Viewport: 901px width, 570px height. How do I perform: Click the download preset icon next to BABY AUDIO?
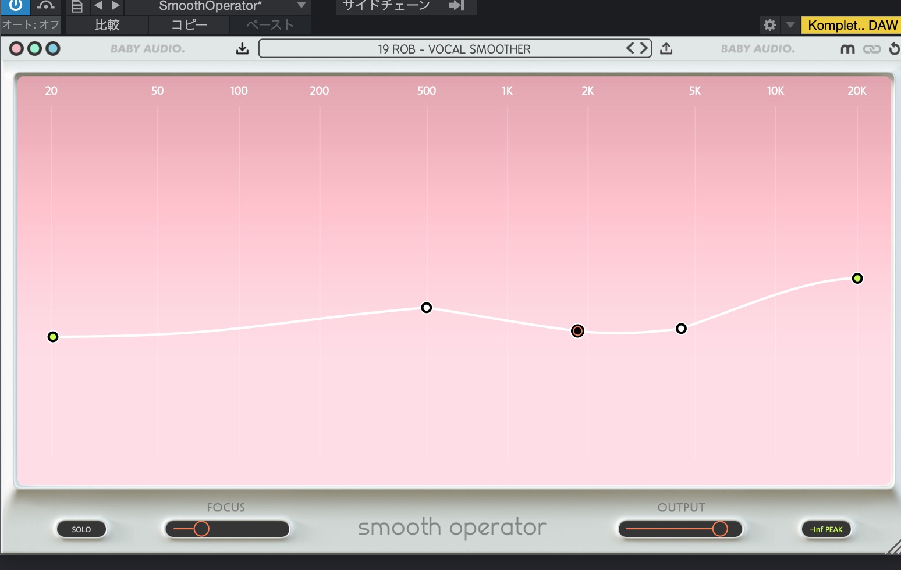pos(243,48)
